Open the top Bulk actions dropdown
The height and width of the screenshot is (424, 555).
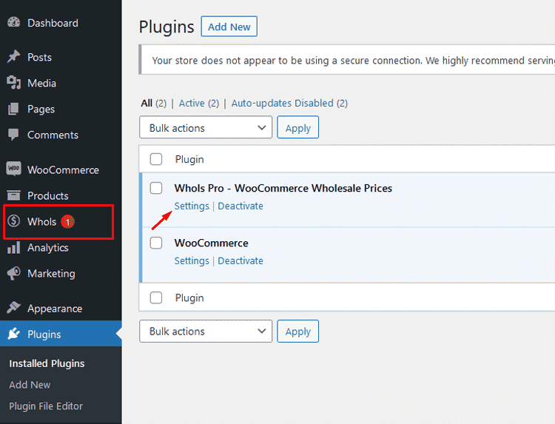(206, 127)
